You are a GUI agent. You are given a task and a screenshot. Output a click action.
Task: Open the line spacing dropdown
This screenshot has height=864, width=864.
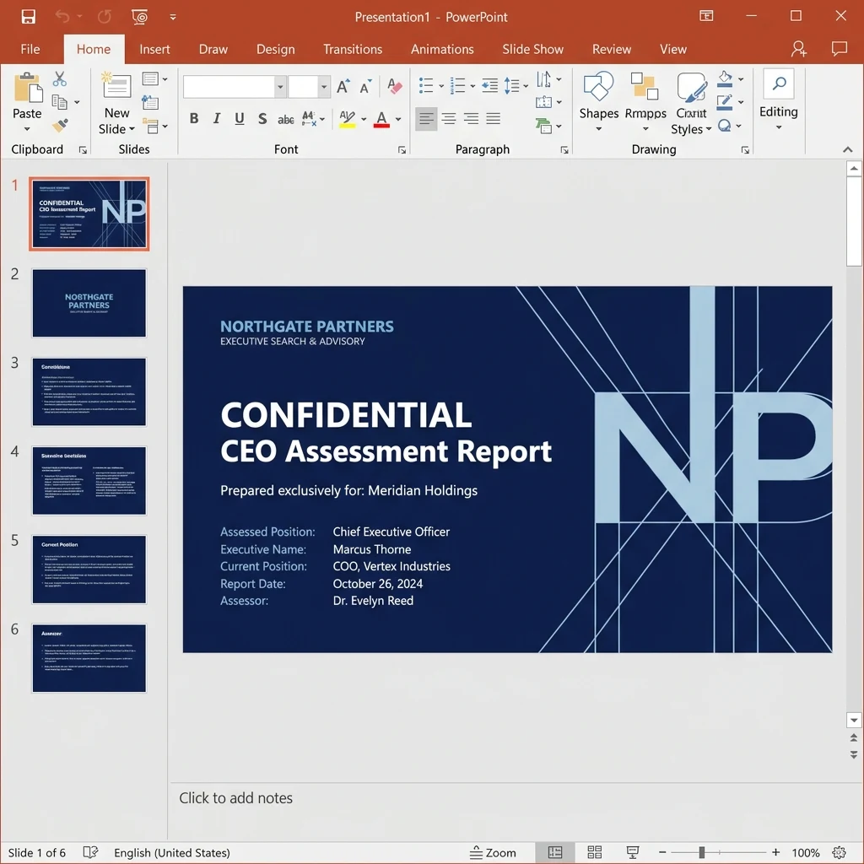pos(516,86)
